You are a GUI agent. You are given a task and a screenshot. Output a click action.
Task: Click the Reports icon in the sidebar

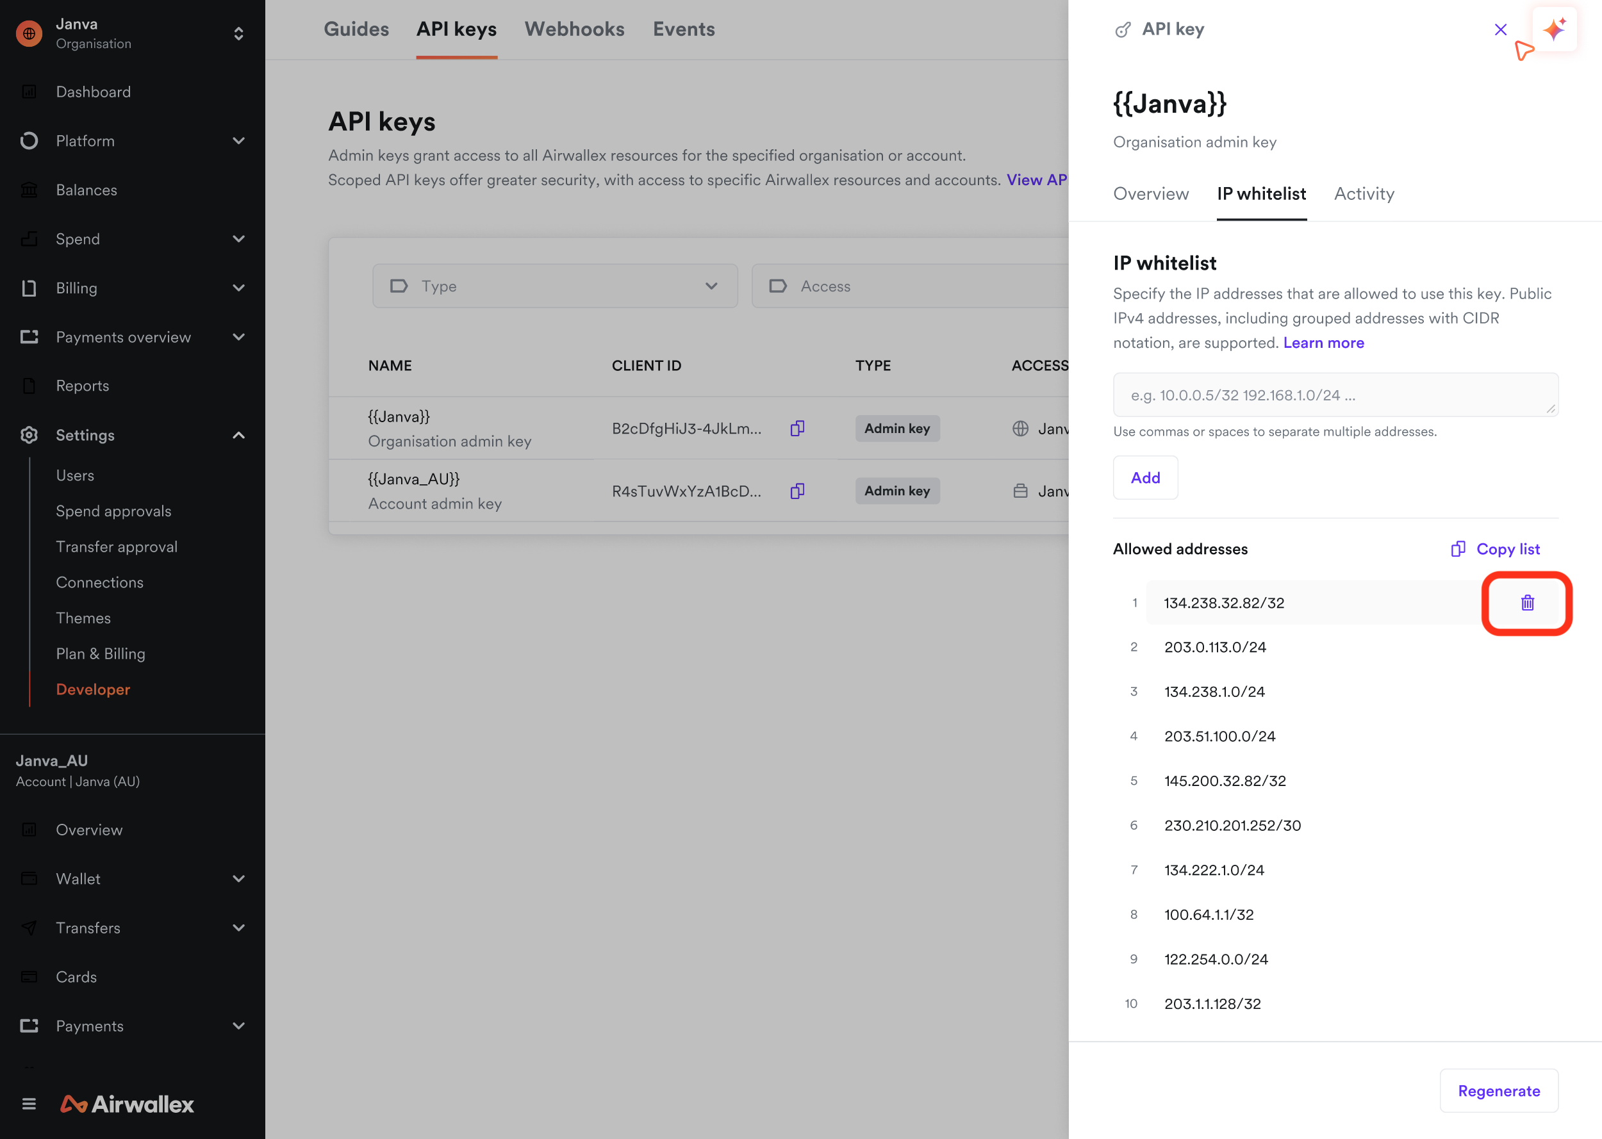click(x=29, y=385)
